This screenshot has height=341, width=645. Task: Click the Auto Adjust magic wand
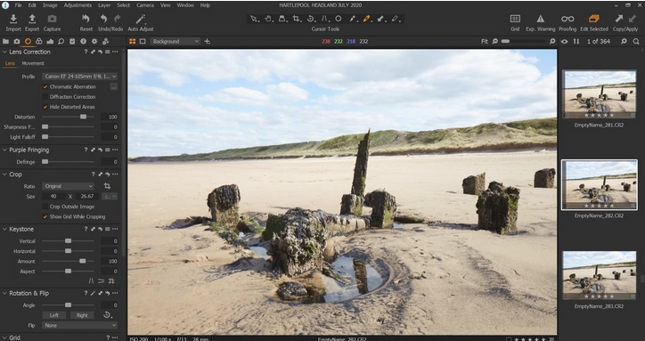point(141,19)
